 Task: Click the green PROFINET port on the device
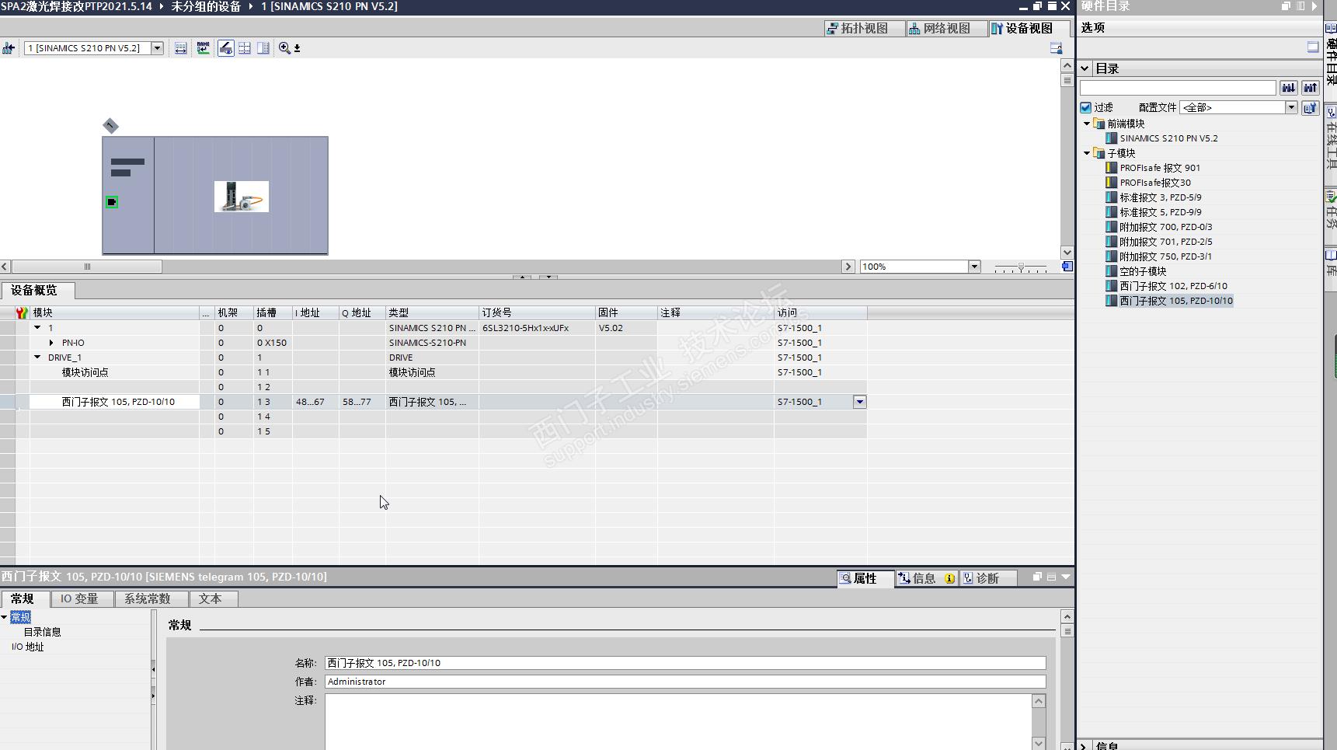pos(112,202)
